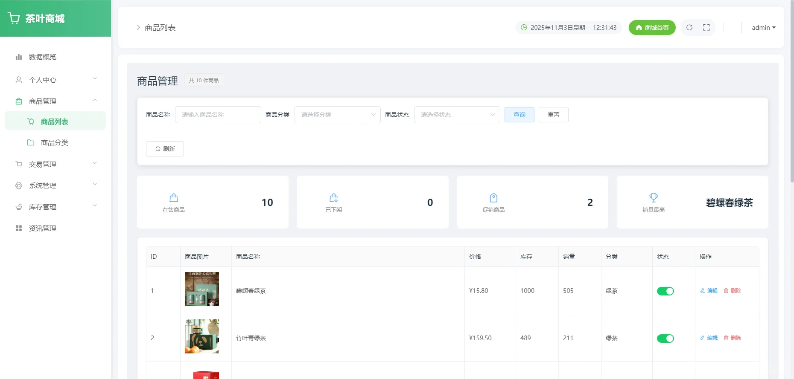The height and width of the screenshot is (379, 794).
Task: Expand the 个人中心 submenu
Action: click(95, 78)
